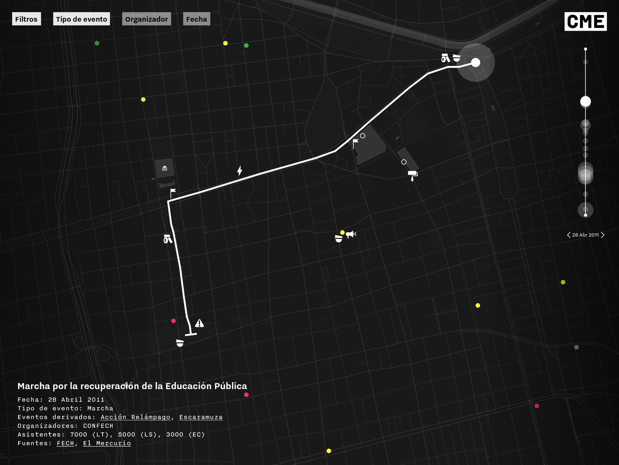Image resolution: width=619 pixels, height=465 pixels.
Task: Click the large white route start point
Action: 476,62
